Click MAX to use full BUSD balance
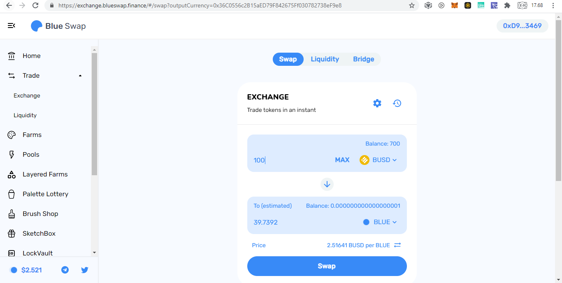562x283 pixels. [x=342, y=160]
